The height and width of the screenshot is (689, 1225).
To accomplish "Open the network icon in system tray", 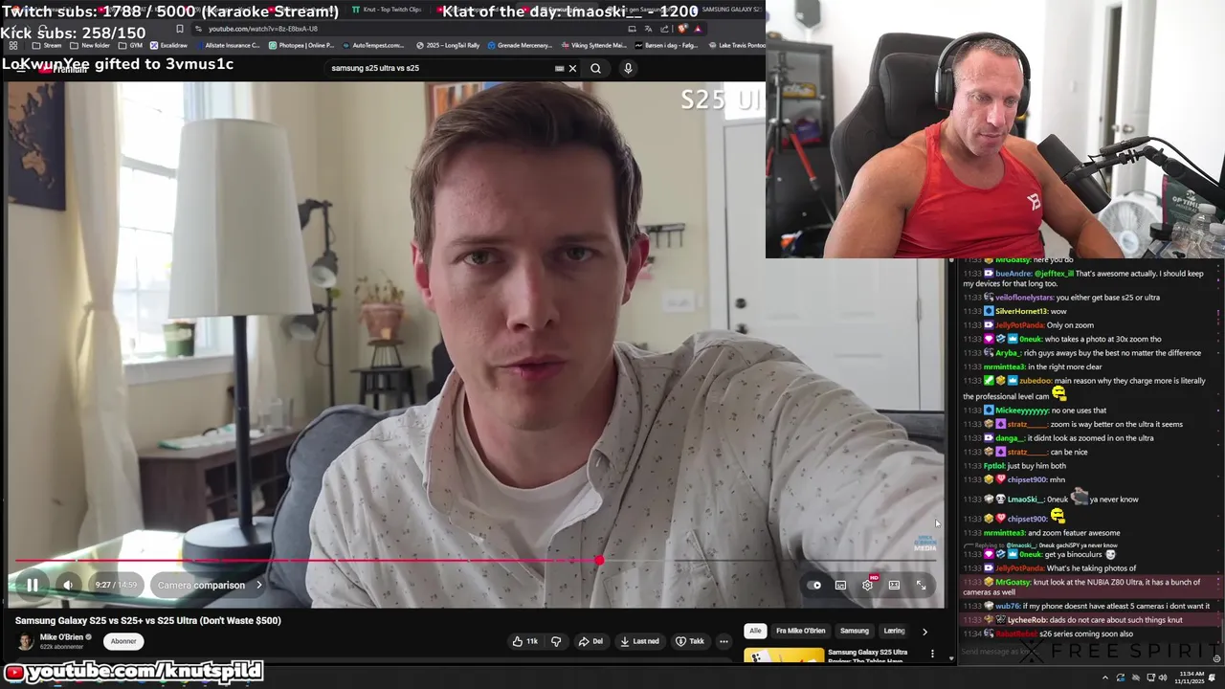I will click(x=1149, y=678).
